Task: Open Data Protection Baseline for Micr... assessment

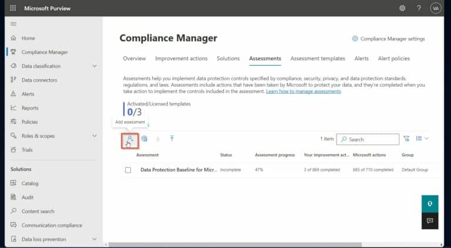Action: click(179, 170)
